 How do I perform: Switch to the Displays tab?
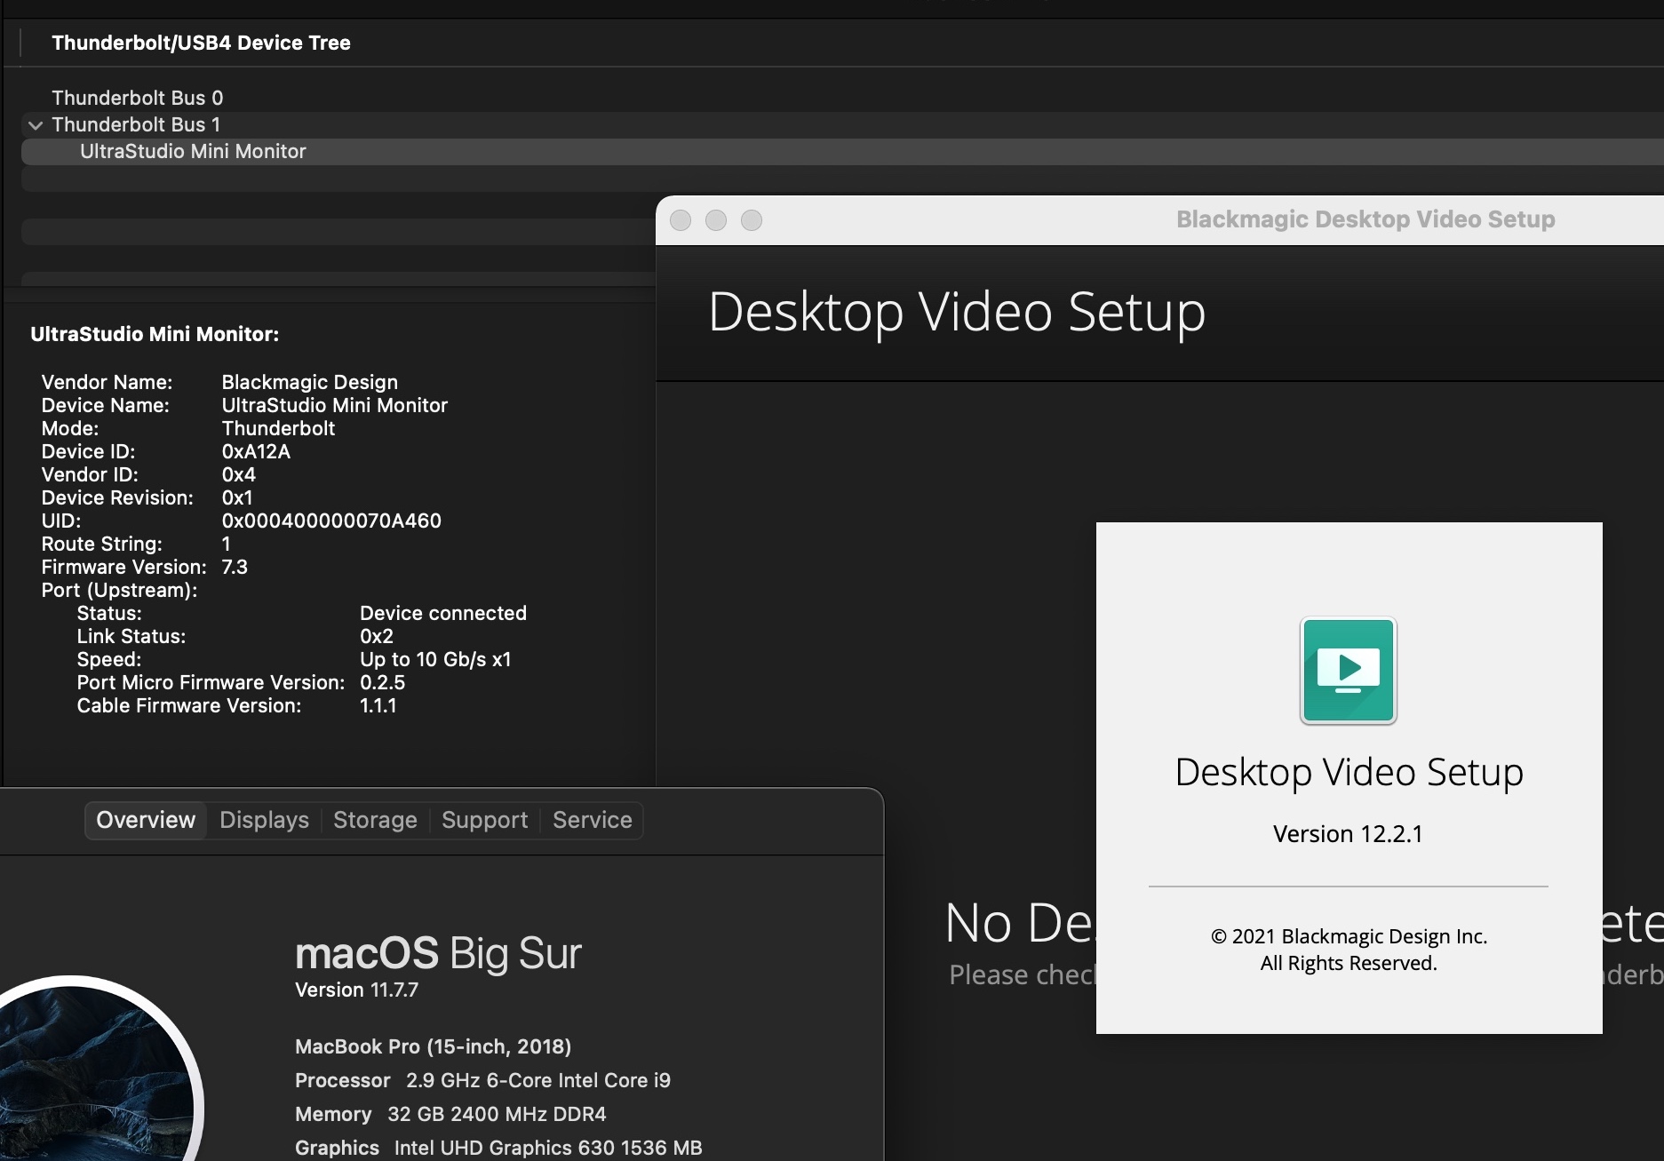[264, 820]
